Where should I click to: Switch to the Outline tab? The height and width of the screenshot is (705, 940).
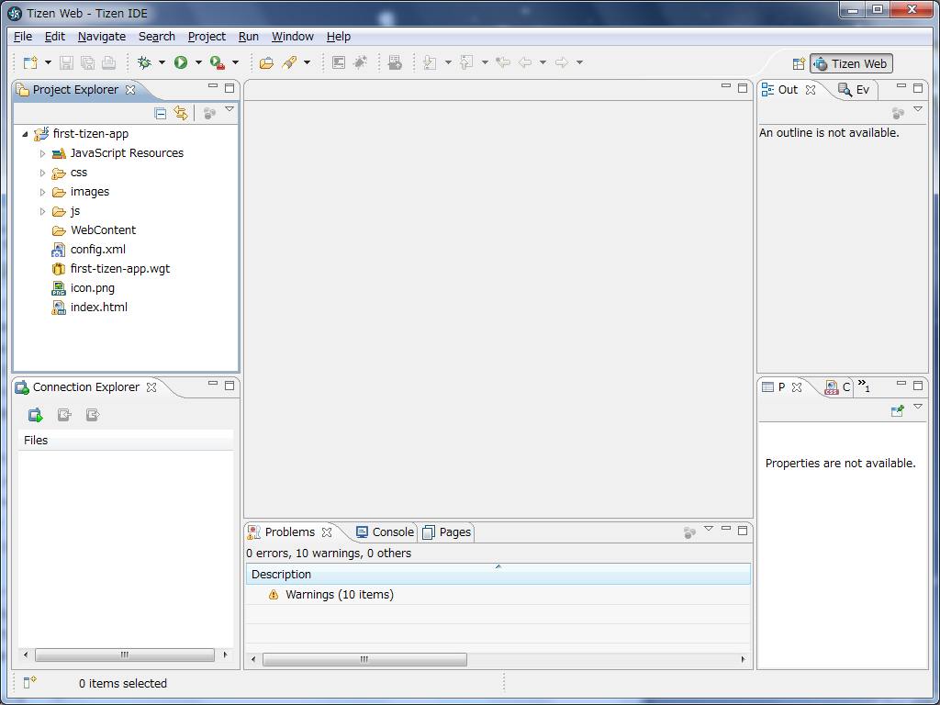click(789, 90)
